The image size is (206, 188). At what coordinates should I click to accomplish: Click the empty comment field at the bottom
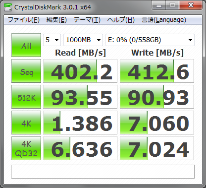[103, 172]
